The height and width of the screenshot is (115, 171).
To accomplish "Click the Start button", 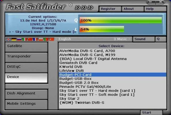I will (x=151, y=112).
